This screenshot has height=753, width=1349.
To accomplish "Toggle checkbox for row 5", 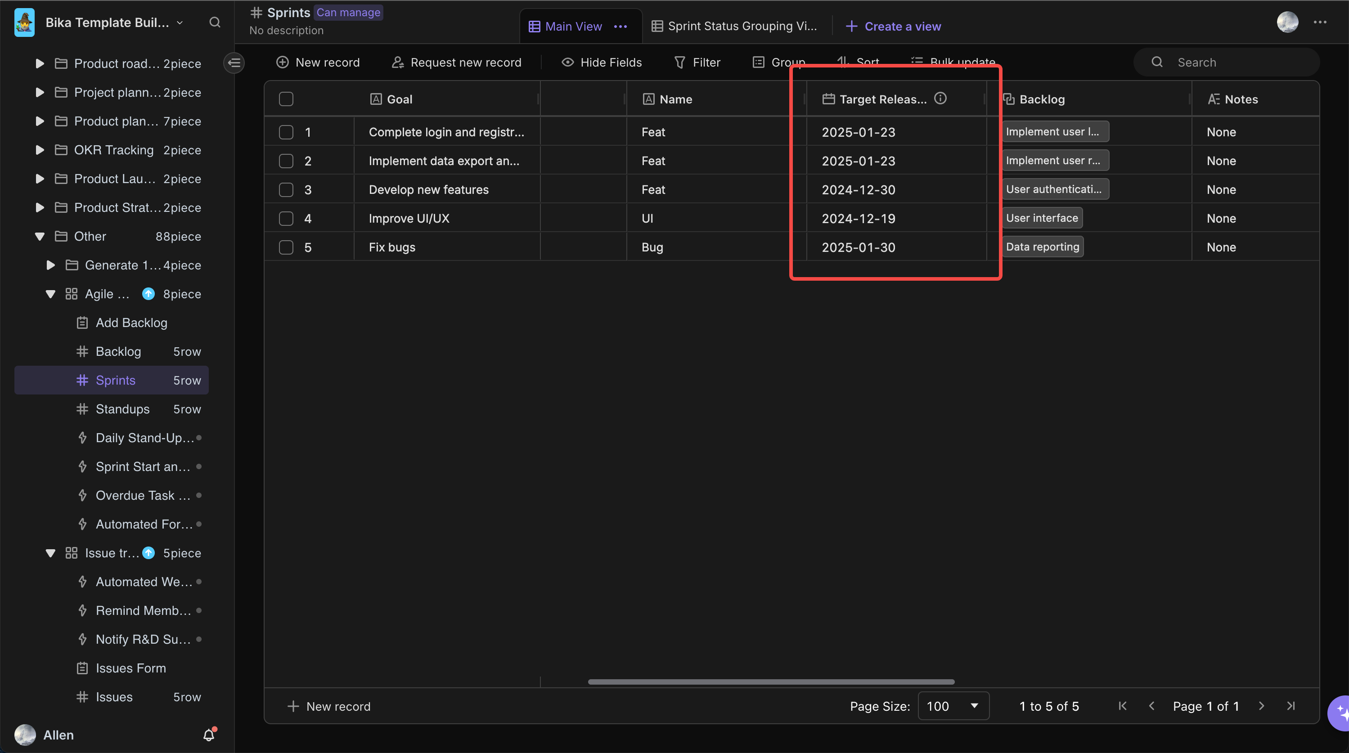I will [x=286, y=247].
